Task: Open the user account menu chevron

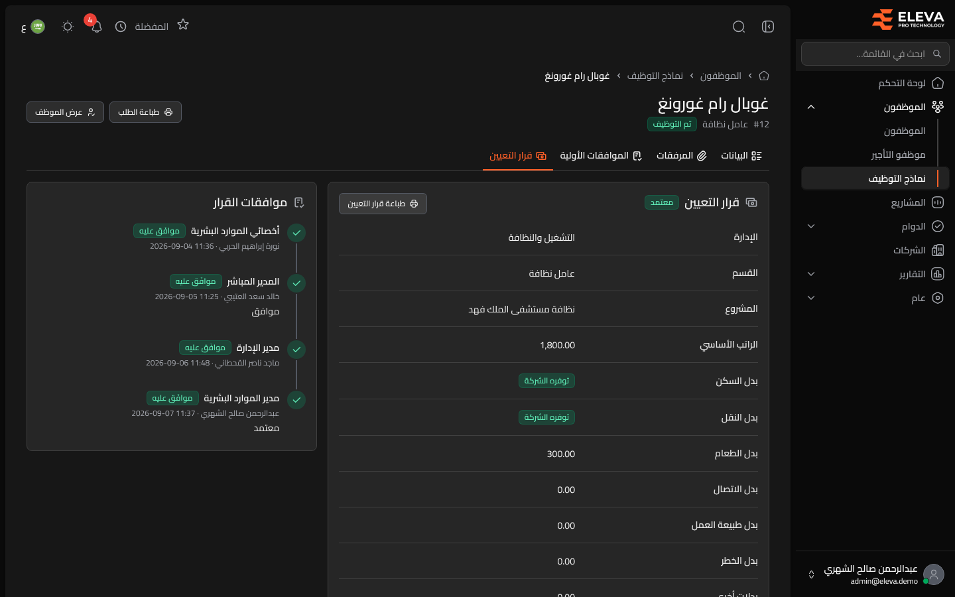Action: 811,574
